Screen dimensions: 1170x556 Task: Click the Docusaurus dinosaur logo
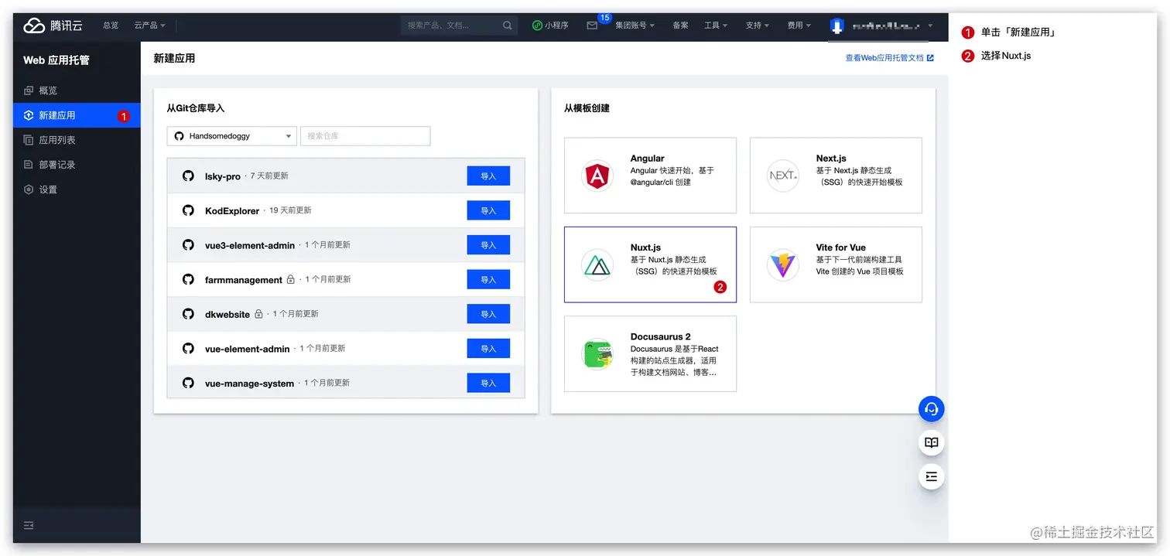point(597,354)
